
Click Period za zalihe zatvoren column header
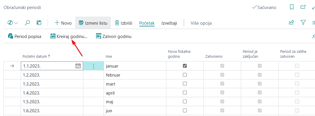293,54
